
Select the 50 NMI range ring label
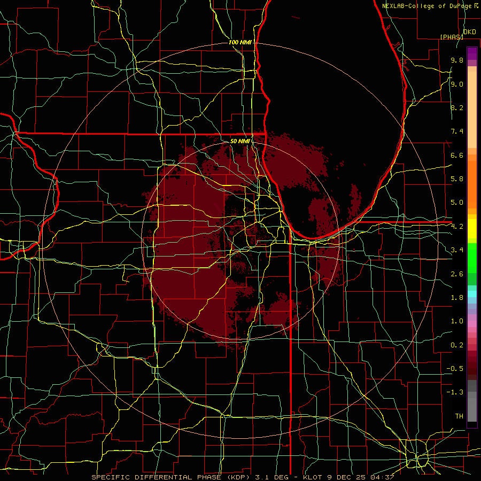coord(240,141)
